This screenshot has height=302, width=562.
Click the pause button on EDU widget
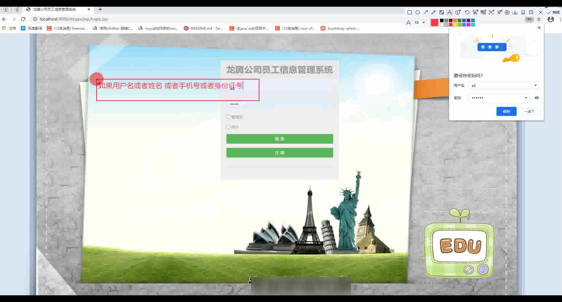(x=483, y=269)
